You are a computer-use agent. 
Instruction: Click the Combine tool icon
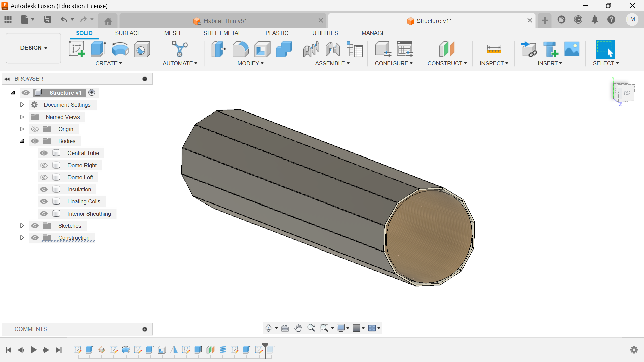[284, 49]
